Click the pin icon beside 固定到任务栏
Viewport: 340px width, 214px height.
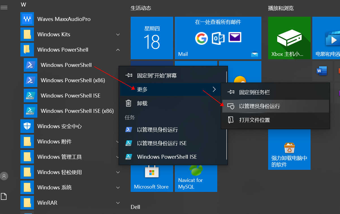pyautogui.click(x=231, y=92)
